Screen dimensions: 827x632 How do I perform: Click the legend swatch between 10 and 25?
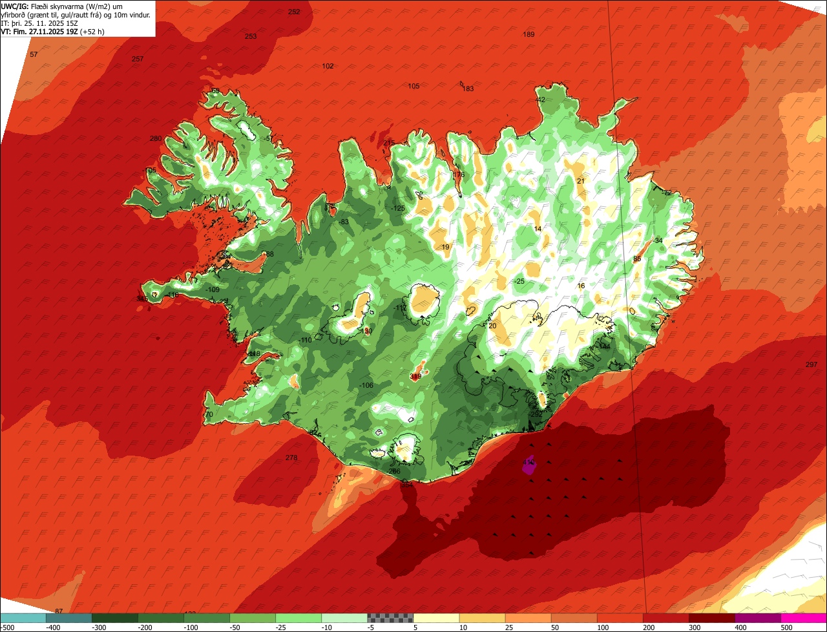482,618
